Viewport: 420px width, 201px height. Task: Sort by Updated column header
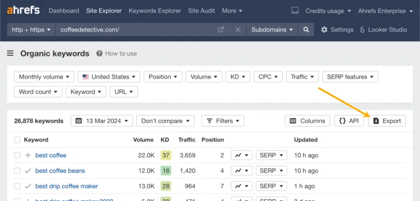point(306,140)
